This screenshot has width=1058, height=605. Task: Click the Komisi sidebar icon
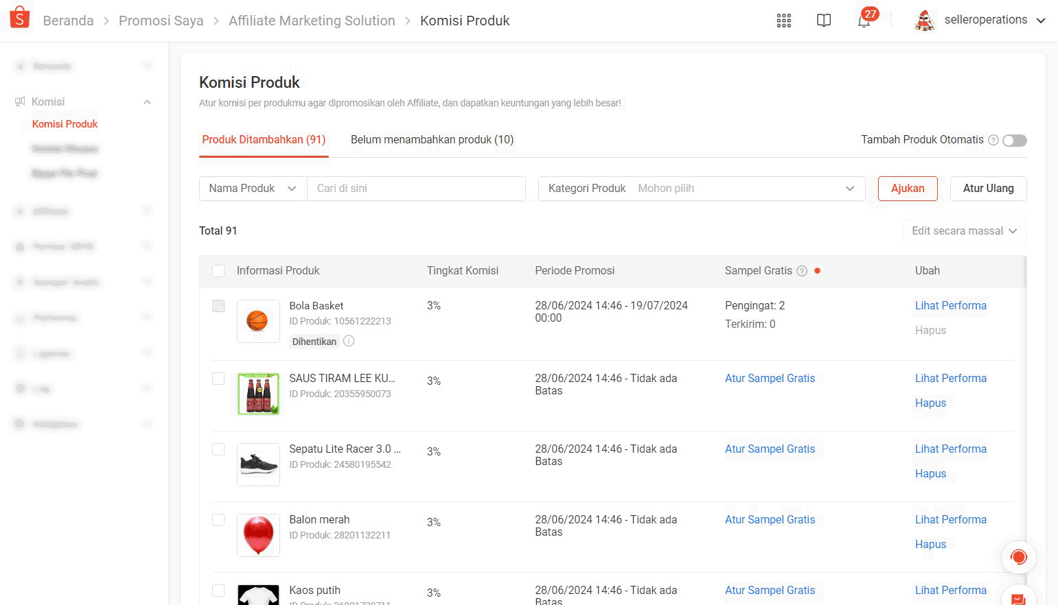(20, 101)
